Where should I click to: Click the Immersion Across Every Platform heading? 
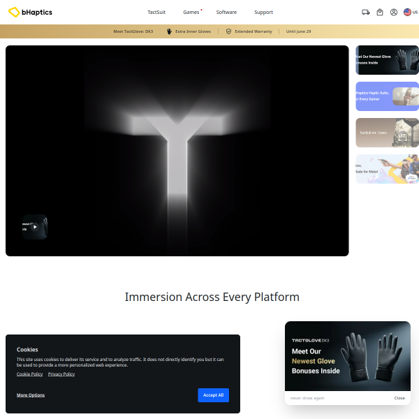click(x=212, y=297)
